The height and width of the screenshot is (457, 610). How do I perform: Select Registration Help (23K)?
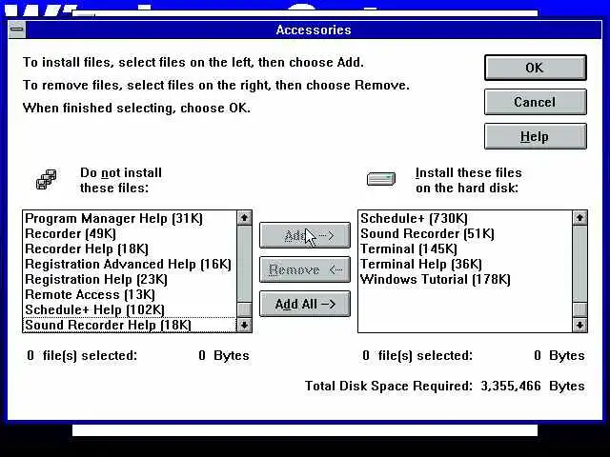130,279
